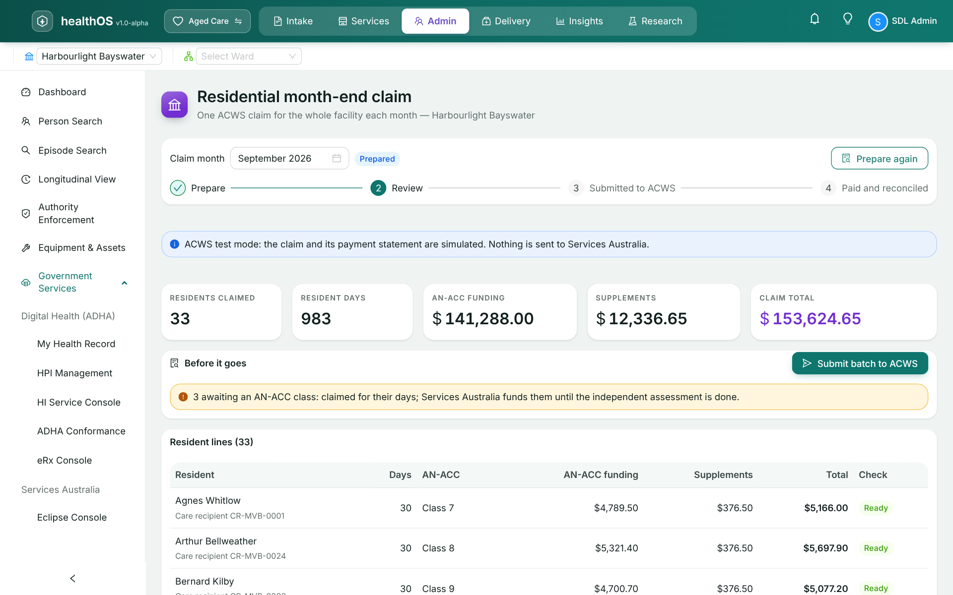Screen dimensions: 953x595
Task: Submit batch to ACWS
Action: coord(860,363)
